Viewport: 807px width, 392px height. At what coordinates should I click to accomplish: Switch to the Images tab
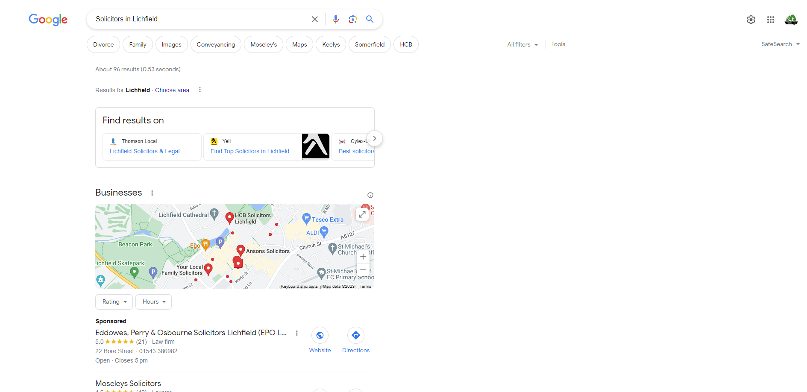tap(172, 44)
